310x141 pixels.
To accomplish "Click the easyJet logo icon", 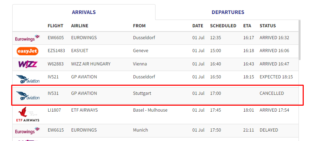I will tap(27, 51).
